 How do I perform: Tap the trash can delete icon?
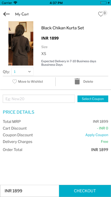(77, 82)
